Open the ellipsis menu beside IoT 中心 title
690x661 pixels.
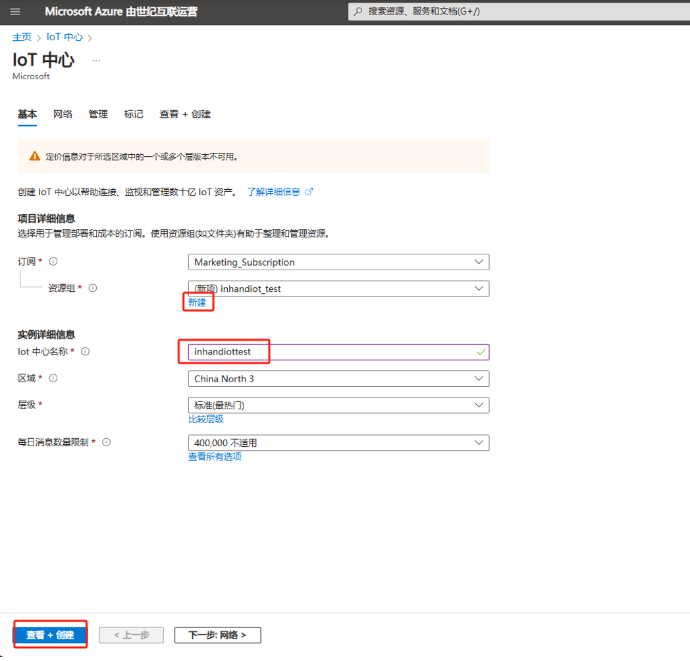tap(96, 61)
